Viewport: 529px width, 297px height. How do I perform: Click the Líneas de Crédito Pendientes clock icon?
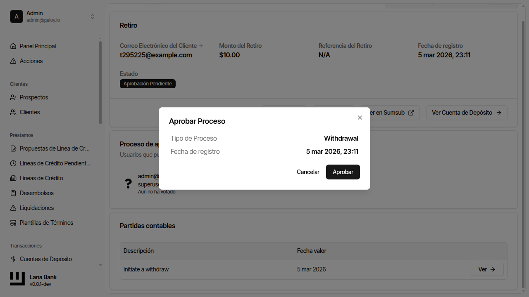tap(13, 163)
